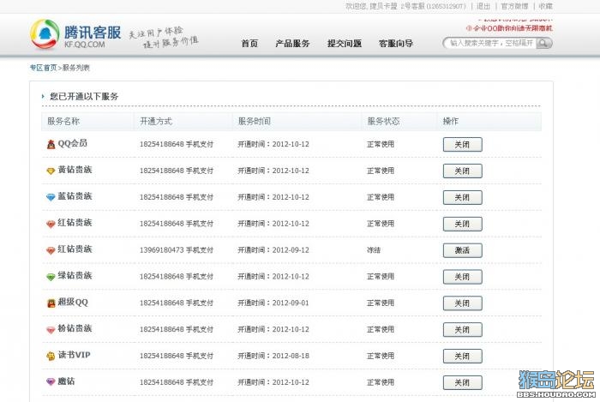Click the 13969180473 手机支付 cell

[x=177, y=250]
